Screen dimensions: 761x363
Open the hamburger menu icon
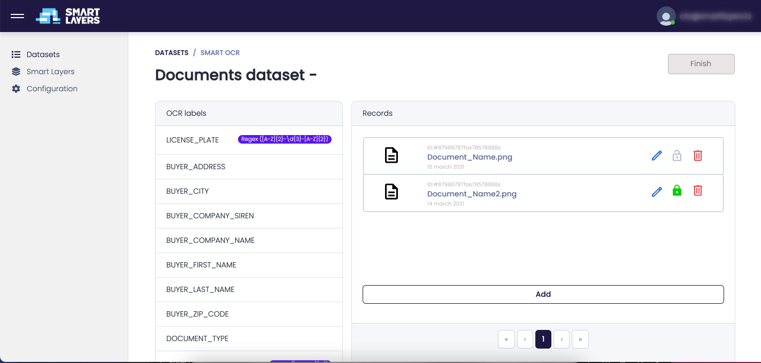pos(18,16)
